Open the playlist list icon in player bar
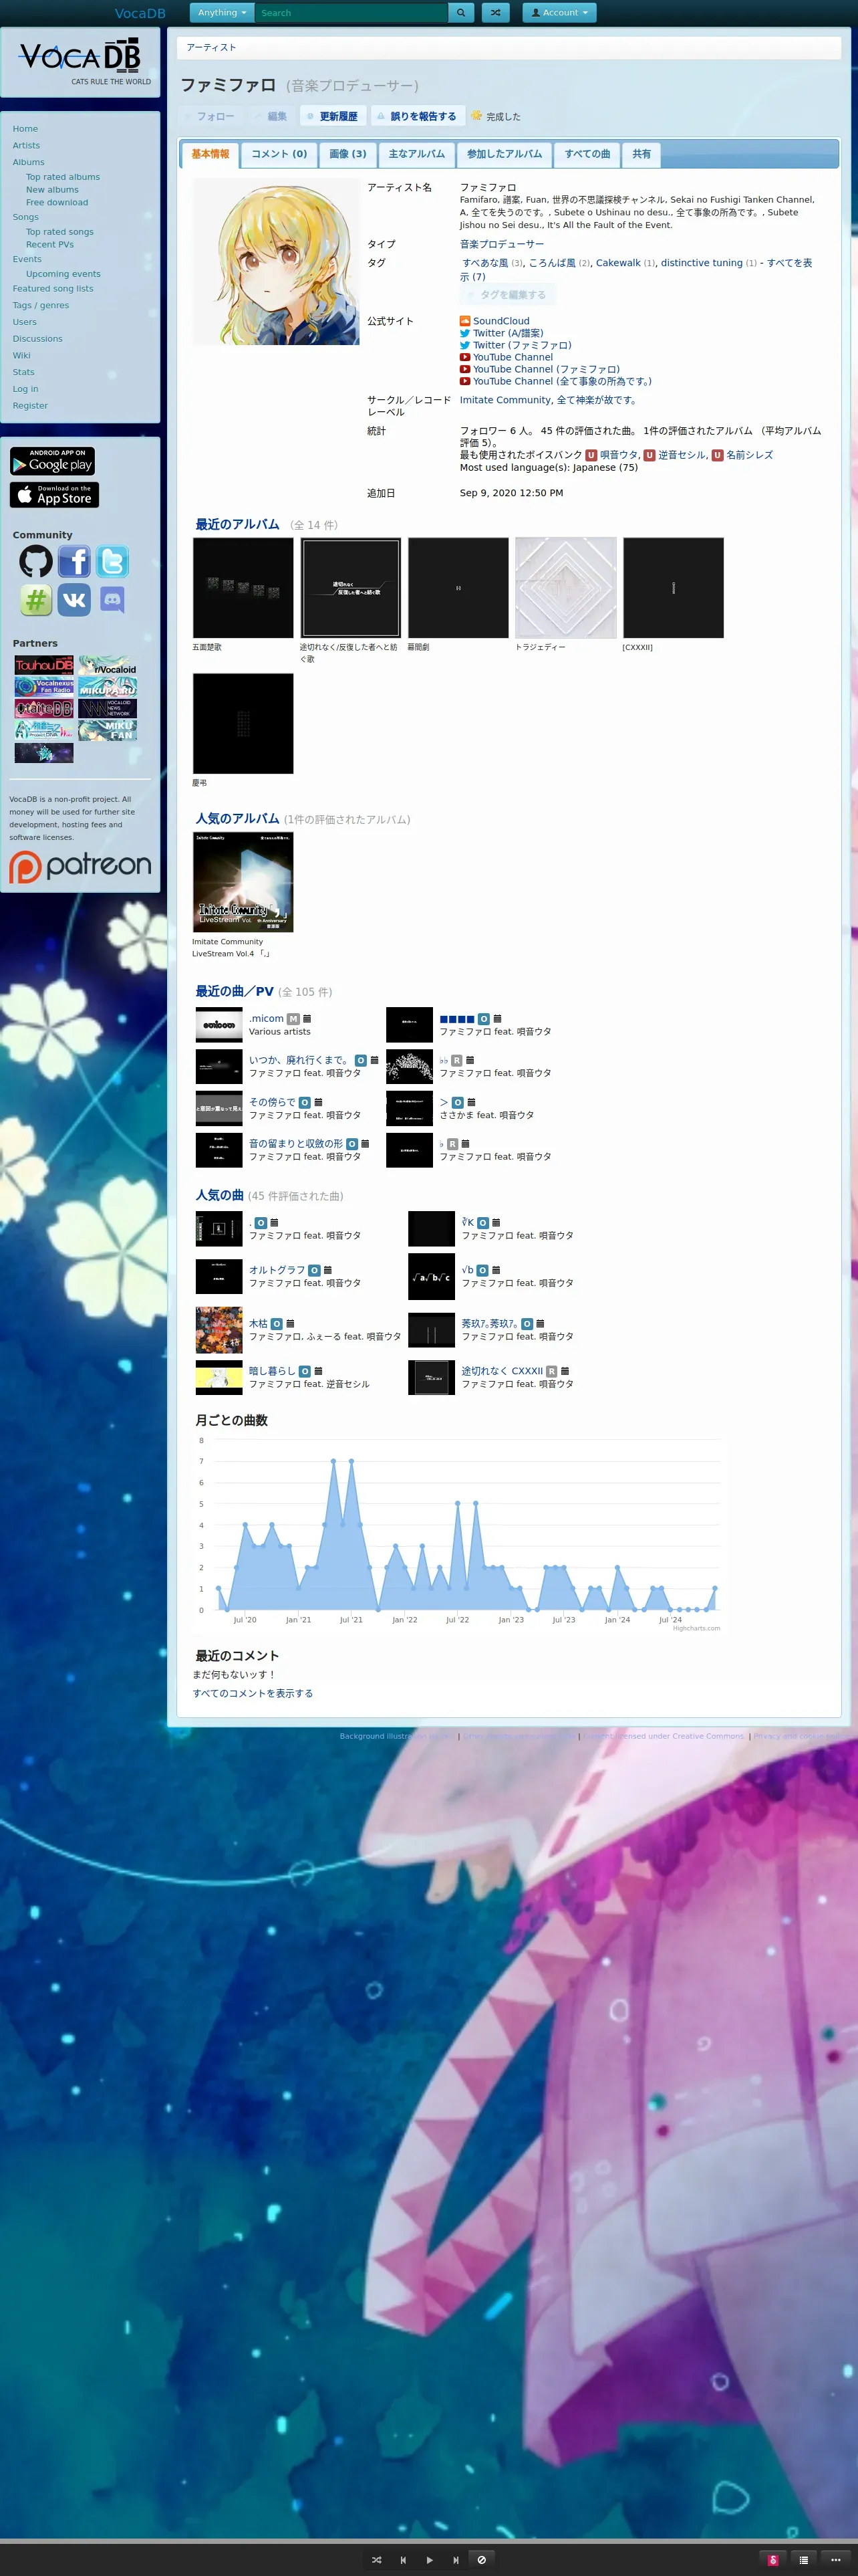This screenshot has width=858, height=2576. click(803, 2560)
